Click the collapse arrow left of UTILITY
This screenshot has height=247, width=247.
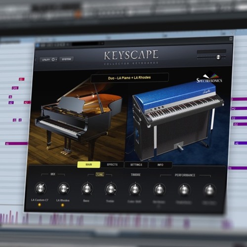(x=36, y=60)
